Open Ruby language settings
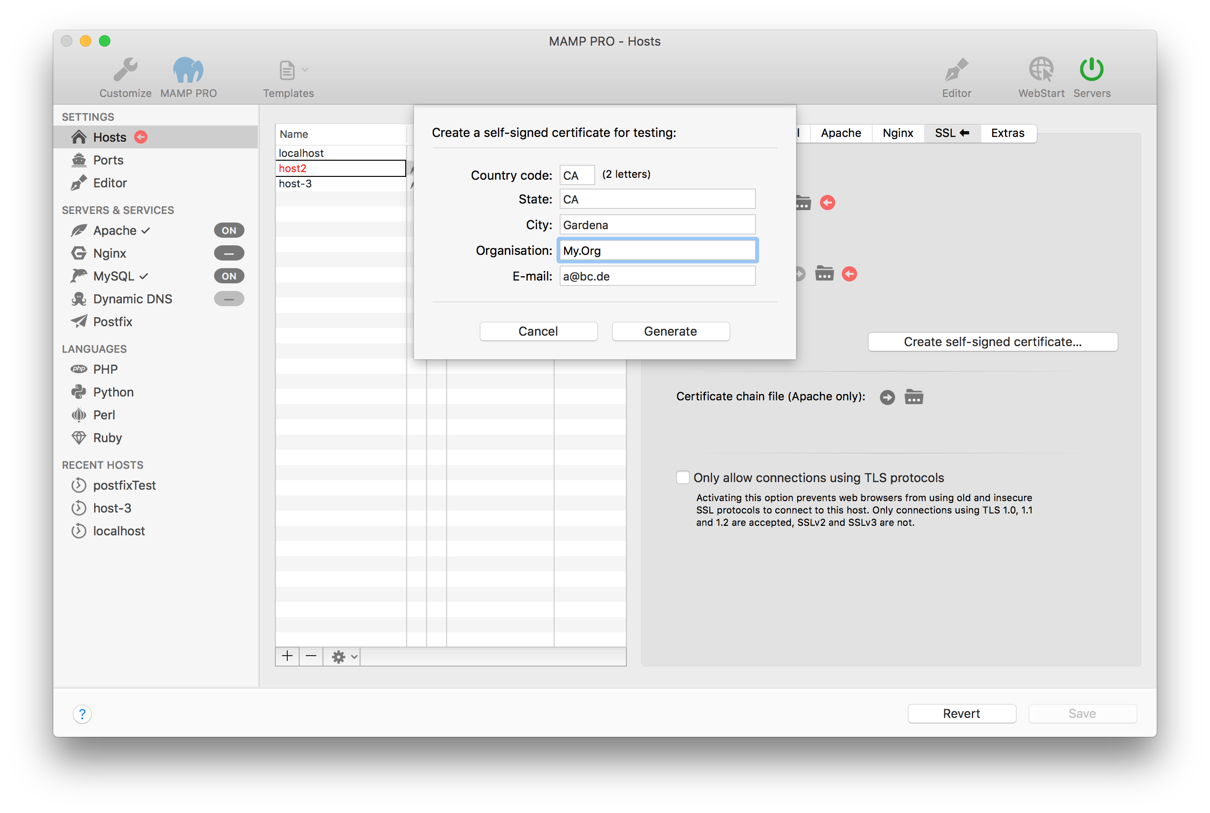This screenshot has width=1210, height=813. coord(156,437)
